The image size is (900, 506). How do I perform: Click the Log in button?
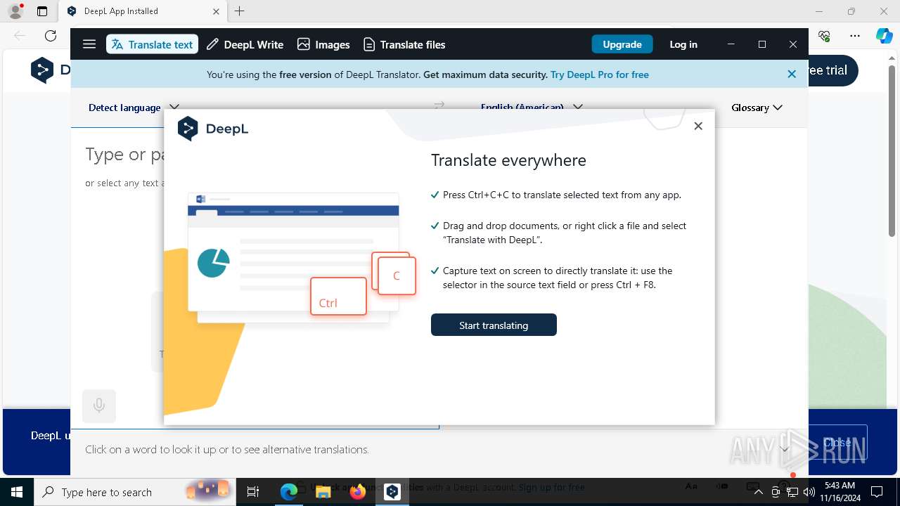[x=683, y=44]
